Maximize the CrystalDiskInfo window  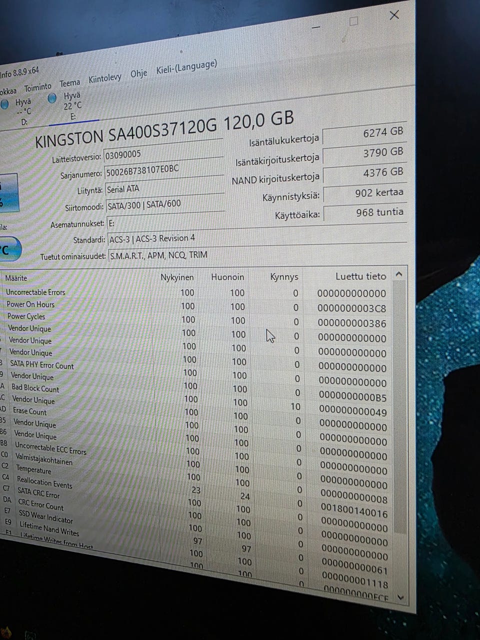353,21
